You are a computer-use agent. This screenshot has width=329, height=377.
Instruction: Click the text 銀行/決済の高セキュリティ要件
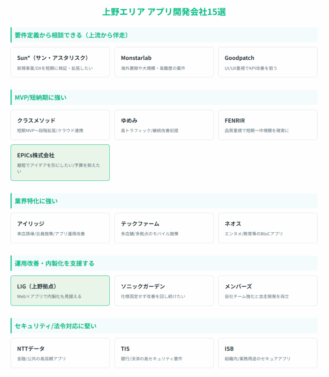[152, 359]
